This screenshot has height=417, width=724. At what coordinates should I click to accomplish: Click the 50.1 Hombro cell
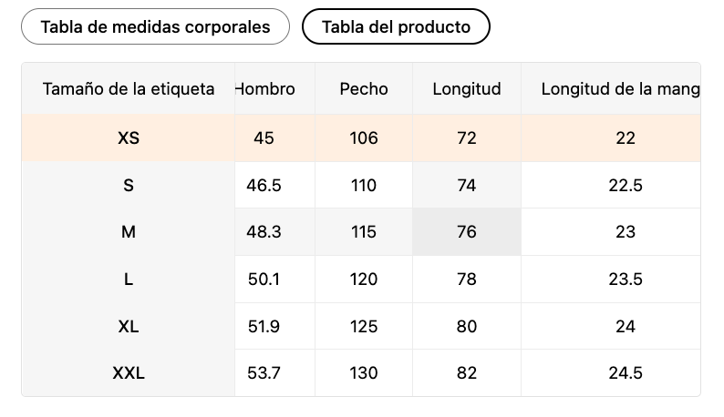[264, 280]
